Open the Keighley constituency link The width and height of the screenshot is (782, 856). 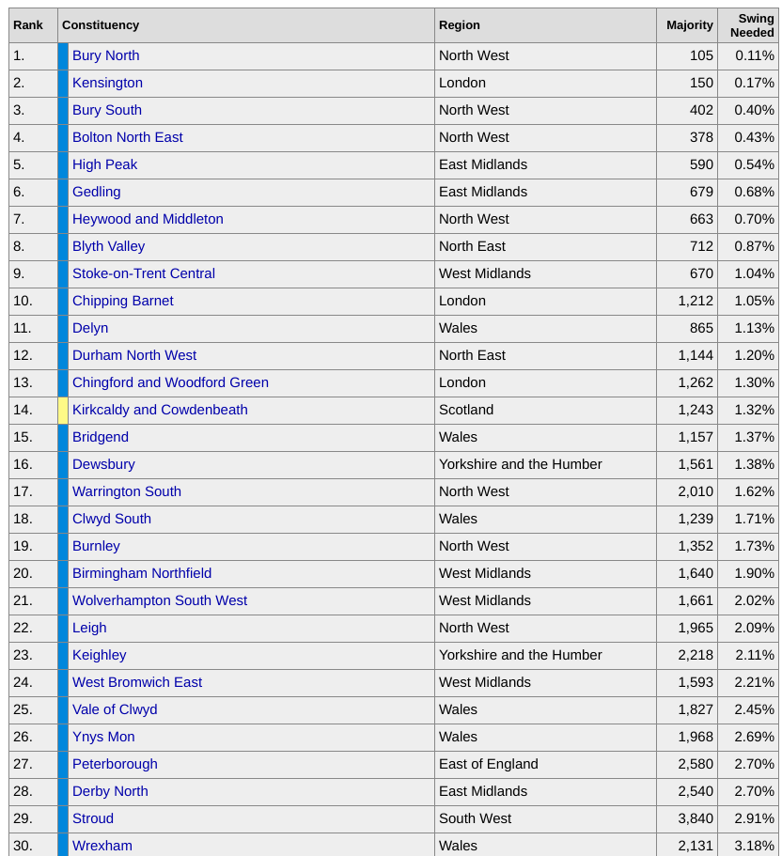100,655
